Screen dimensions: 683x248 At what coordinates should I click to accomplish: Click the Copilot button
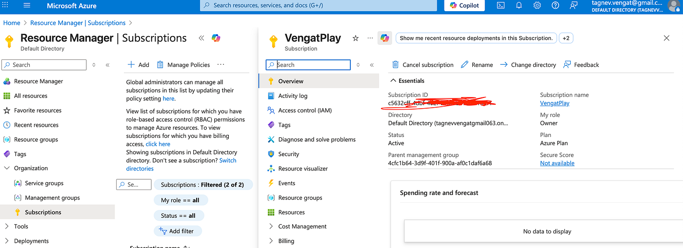[x=464, y=5]
